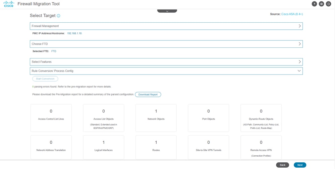The width and height of the screenshot is (335, 169).
Task: Expand the Firewall Management section
Action: point(166,26)
